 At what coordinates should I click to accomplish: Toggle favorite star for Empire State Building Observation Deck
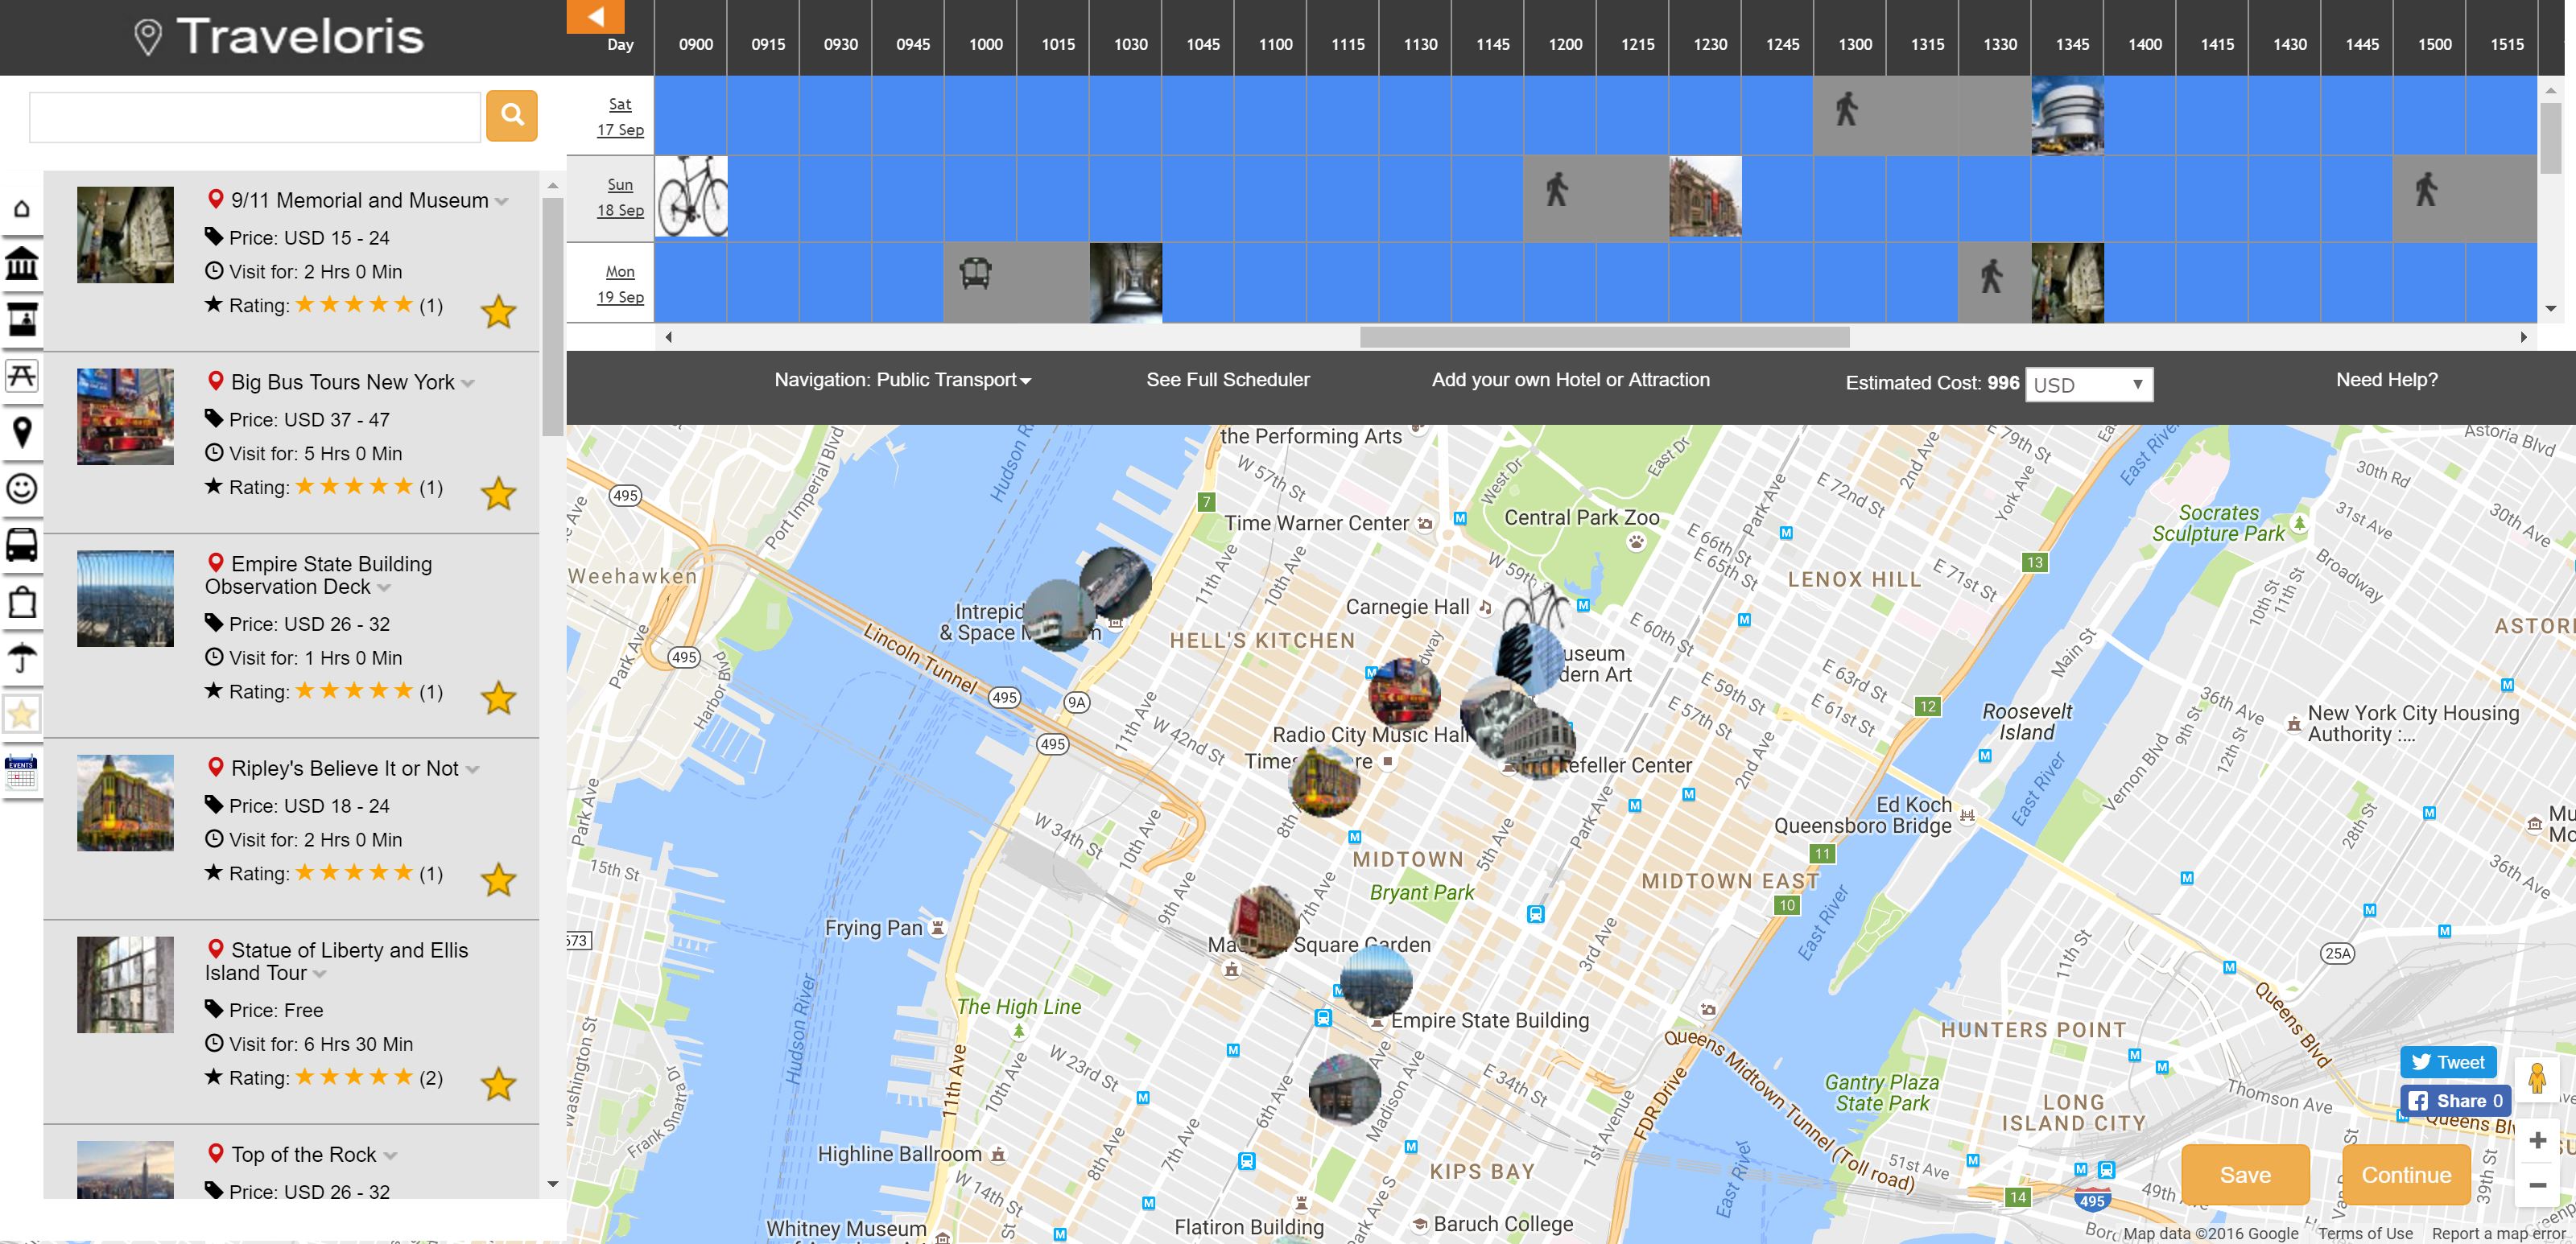point(498,698)
